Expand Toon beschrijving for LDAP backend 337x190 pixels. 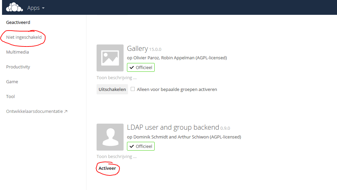[x=116, y=157]
